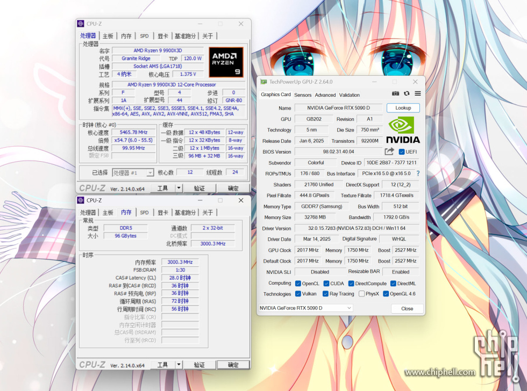Click the code name 'Granite Ridge' value
Screen dimensions: 527x391
[x=136, y=58]
